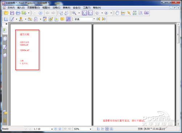Select the Hand tool
The width and height of the screenshot is (182, 133).
(x=117, y=13)
